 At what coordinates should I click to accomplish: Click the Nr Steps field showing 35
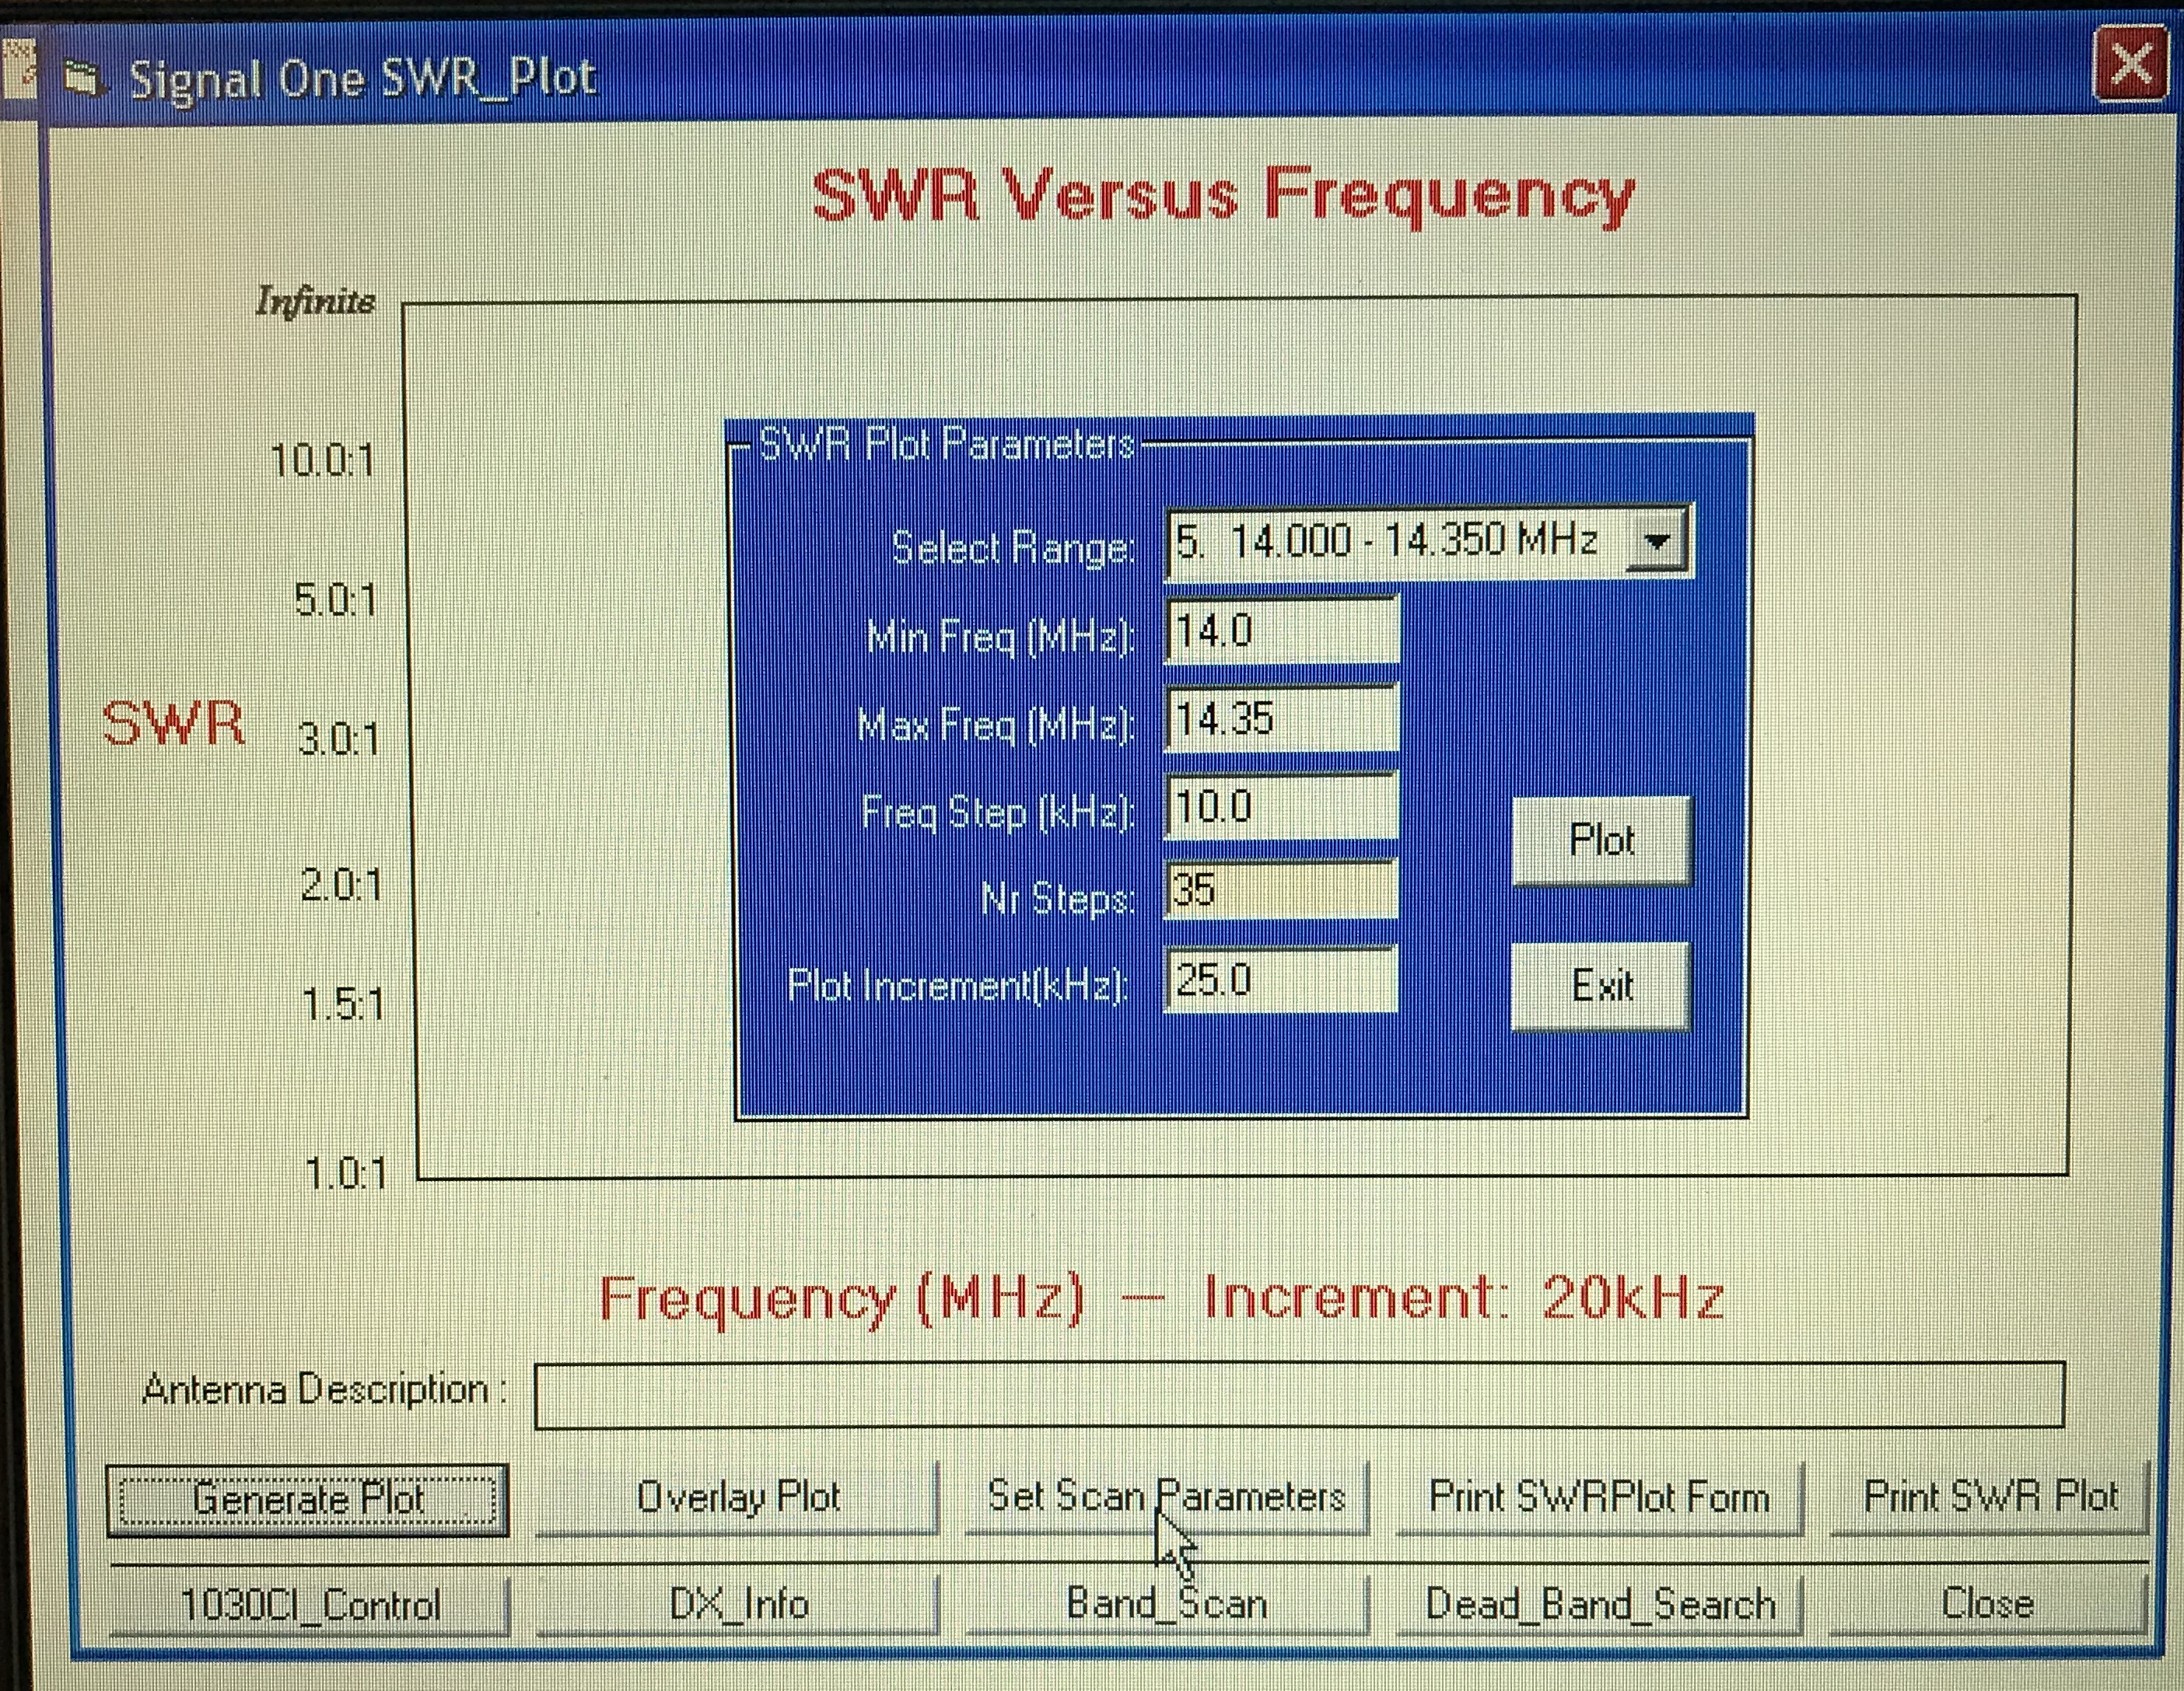click(1282, 889)
